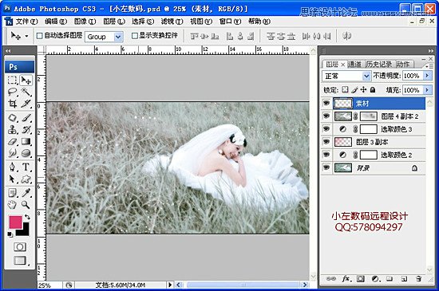Open status bar info arrow
The width and height of the screenshot is (439, 291).
click(170, 285)
